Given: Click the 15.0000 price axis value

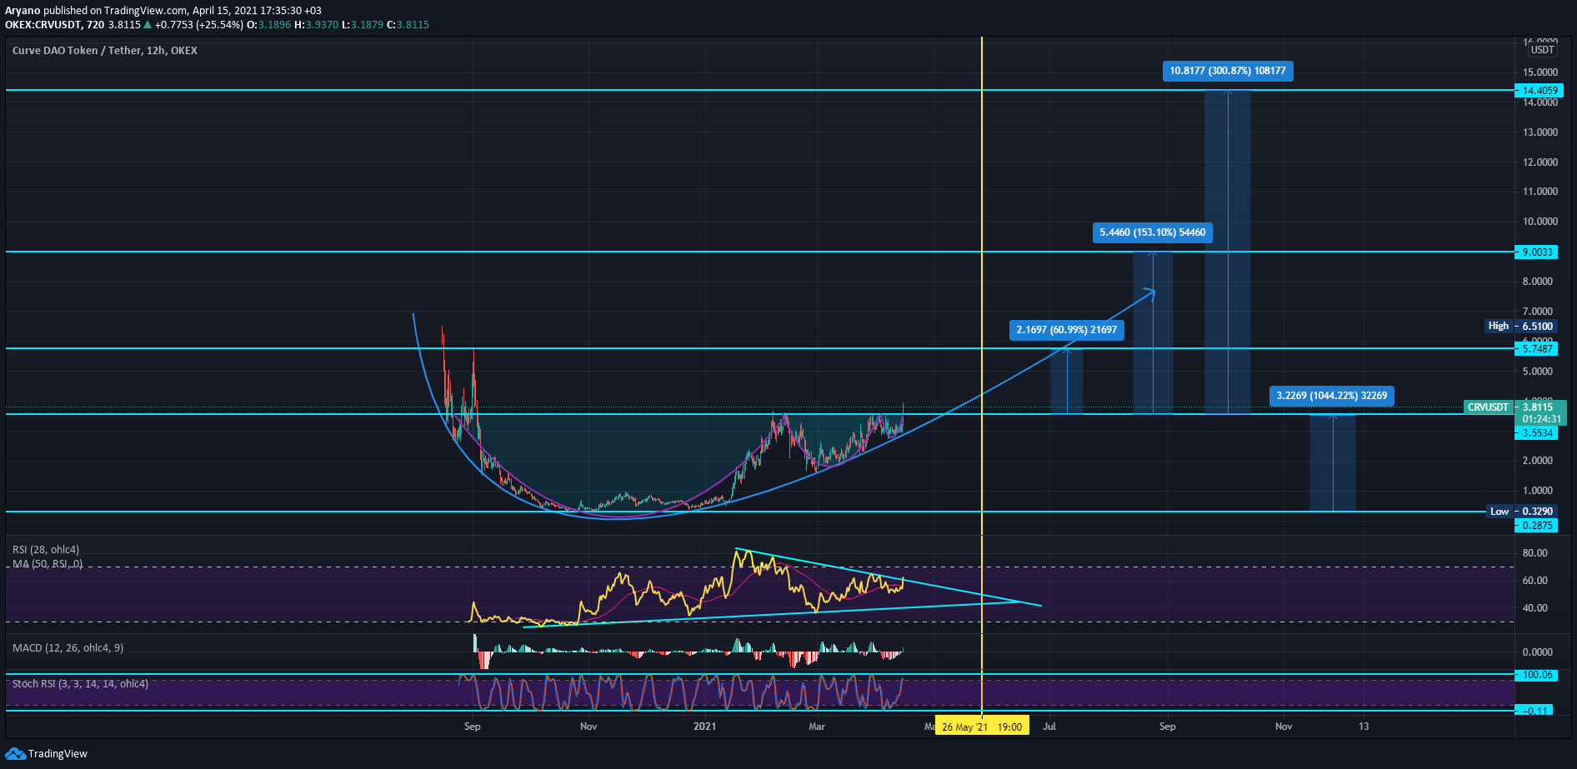Looking at the screenshot, I should click(1540, 72).
